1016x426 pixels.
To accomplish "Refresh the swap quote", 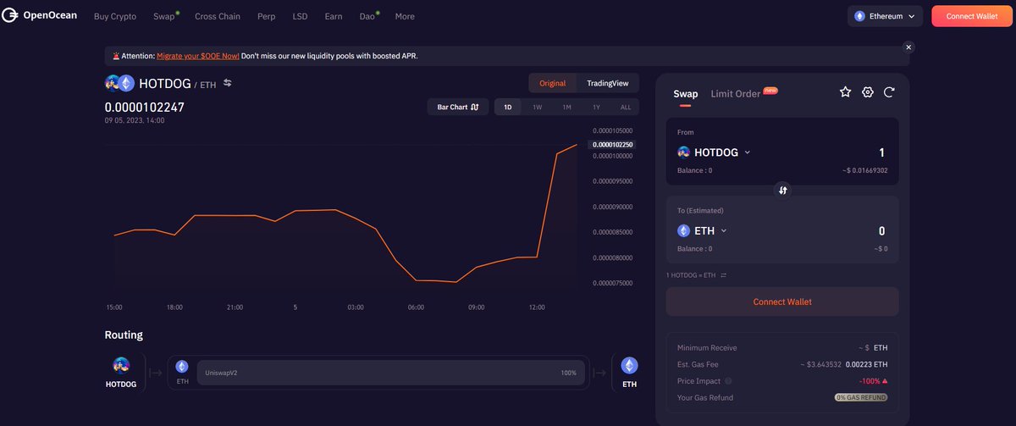I will pyautogui.click(x=889, y=92).
